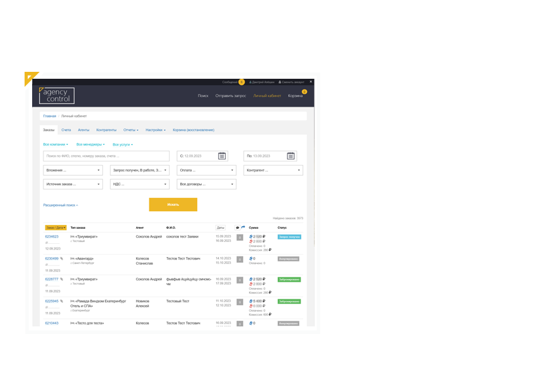Open the Заказ / Дата sort dropdown

(x=55, y=227)
